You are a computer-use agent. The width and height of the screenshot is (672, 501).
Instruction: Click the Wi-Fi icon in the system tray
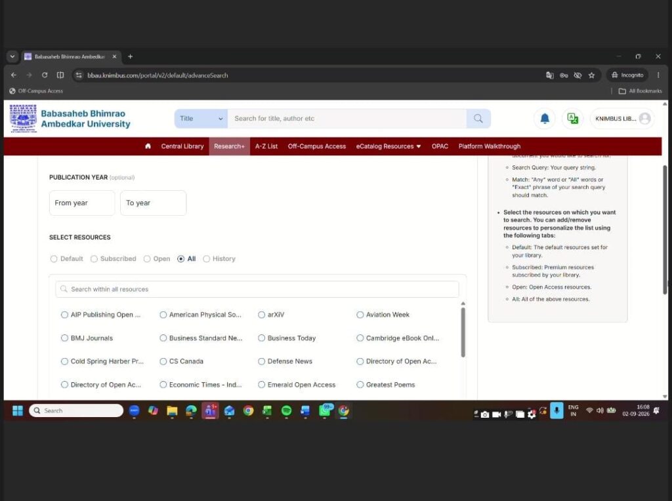[x=589, y=411]
